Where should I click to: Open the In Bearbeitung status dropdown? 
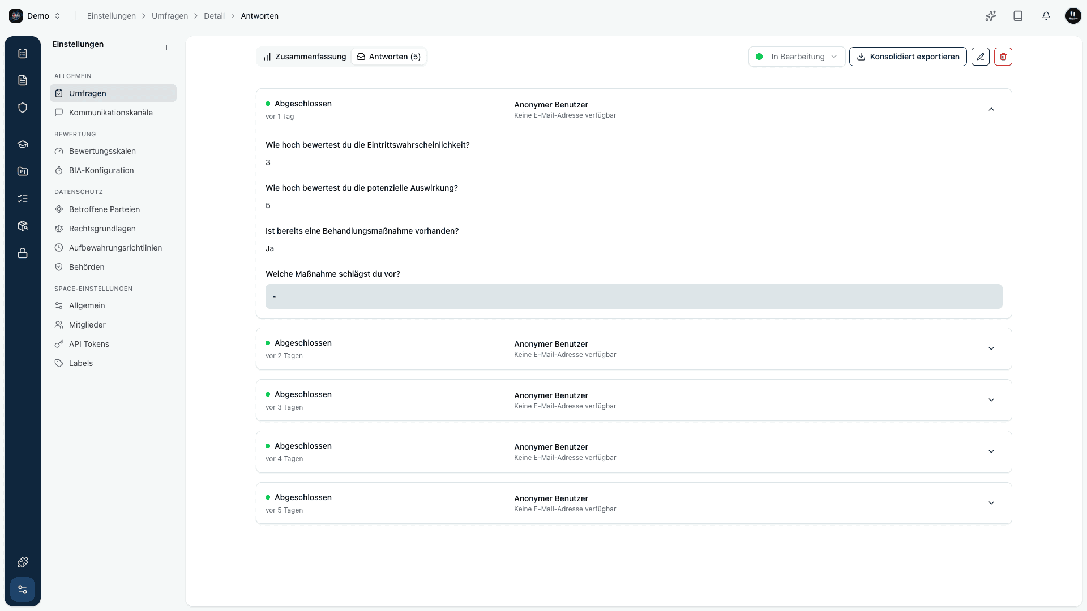coord(797,57)
